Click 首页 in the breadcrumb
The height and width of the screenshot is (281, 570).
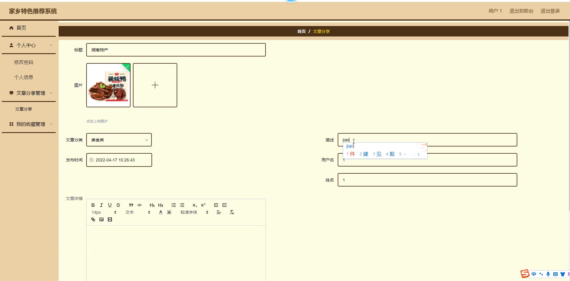tap(301, 31)
